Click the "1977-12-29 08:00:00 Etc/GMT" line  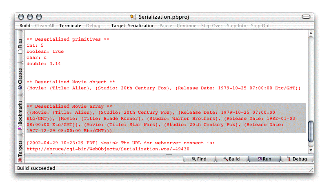click(x=69, y=131)
